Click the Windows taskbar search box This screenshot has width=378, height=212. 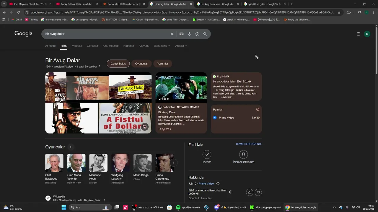coord(90,207)
